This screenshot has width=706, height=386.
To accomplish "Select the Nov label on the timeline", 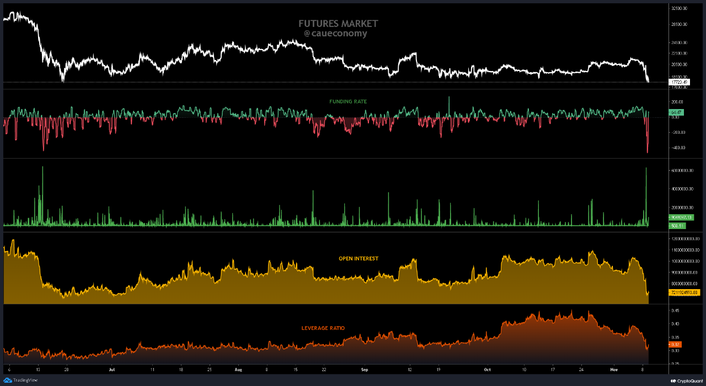I will (614, 369).
